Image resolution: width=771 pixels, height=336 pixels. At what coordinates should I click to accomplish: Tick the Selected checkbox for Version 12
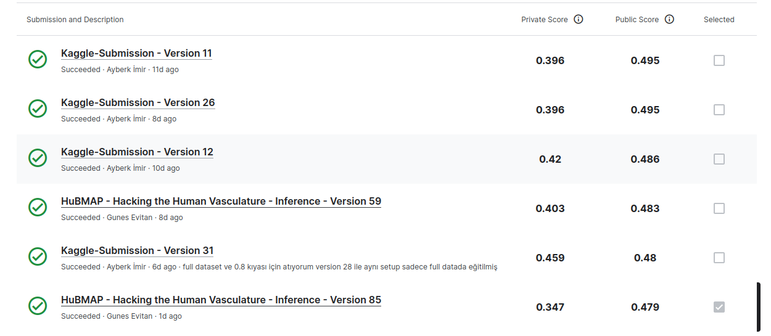(x=719, y=159)
